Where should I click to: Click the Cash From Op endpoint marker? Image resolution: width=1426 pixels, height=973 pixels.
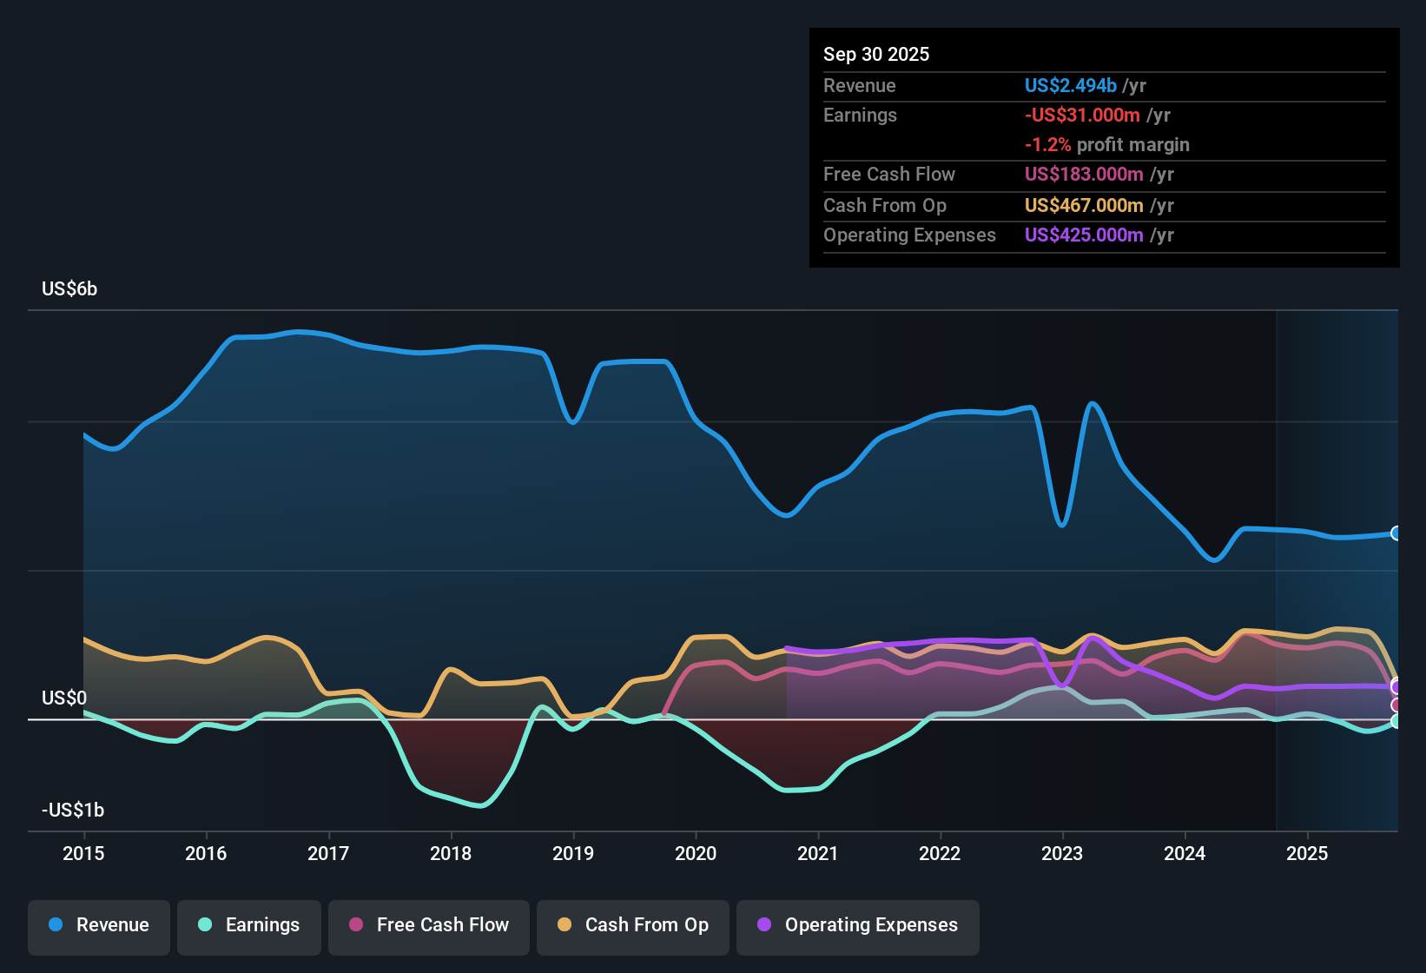(1395, 678)
